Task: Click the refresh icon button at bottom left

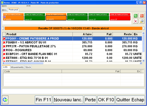Action: [5, 100]
